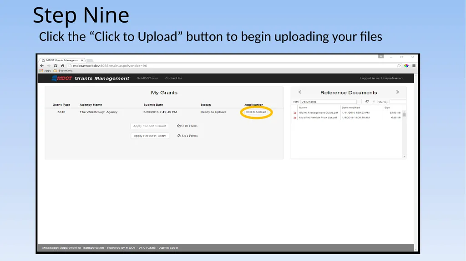466x261 pixels.
Task: Click the Agency Name column header
Action: point(91,105)
